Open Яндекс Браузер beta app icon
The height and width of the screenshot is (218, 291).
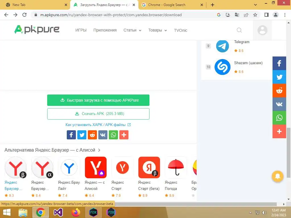click(16, 167)
